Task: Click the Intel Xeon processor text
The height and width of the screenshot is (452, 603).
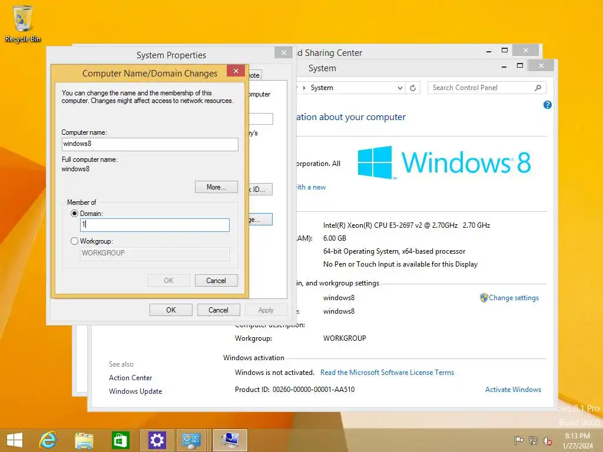Action: point(406,225)
